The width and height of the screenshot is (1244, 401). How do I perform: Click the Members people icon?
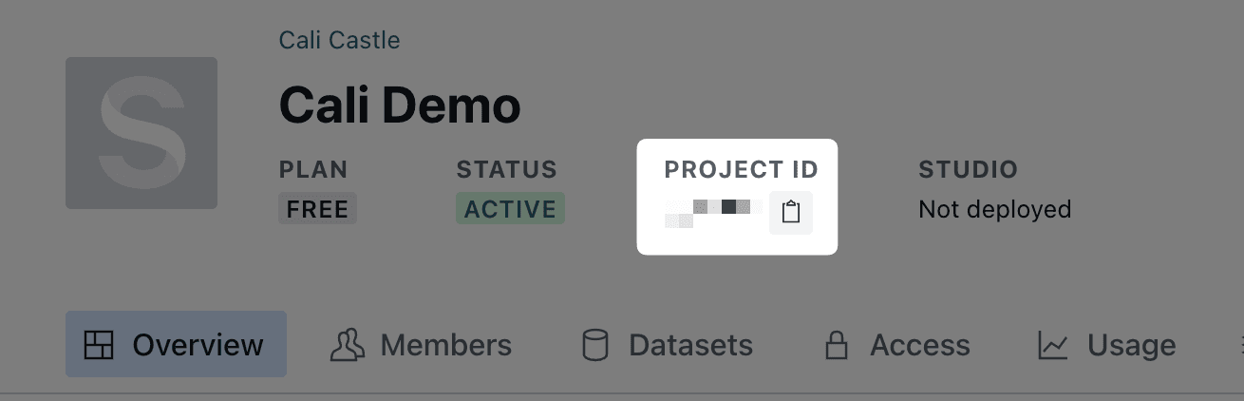(x=348, y=345)
